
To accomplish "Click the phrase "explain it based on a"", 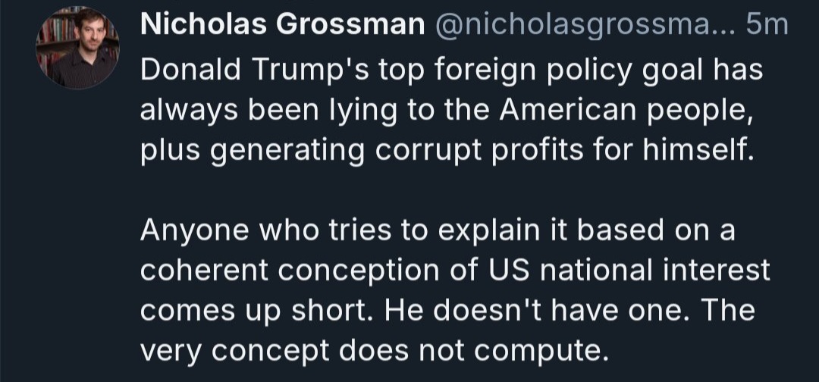I will [586, 230].
